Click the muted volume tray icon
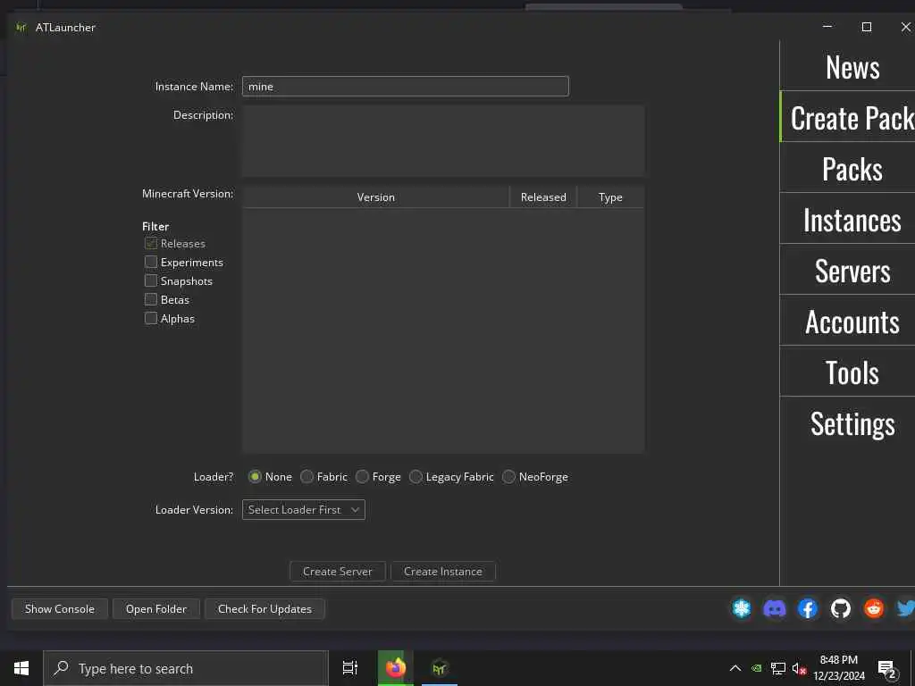This screenshot has width=915, height=686. [x=799, y=668]
